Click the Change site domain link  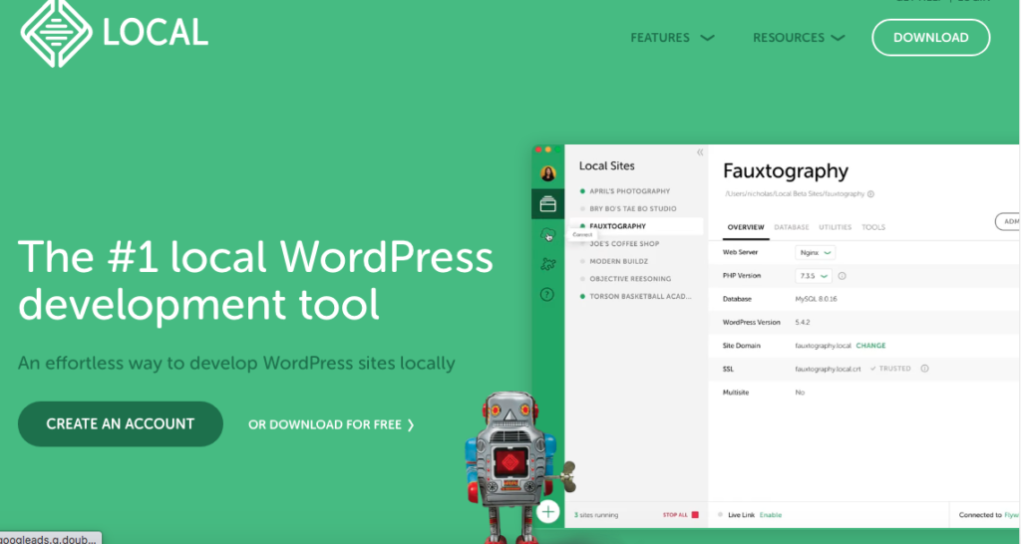870,346
